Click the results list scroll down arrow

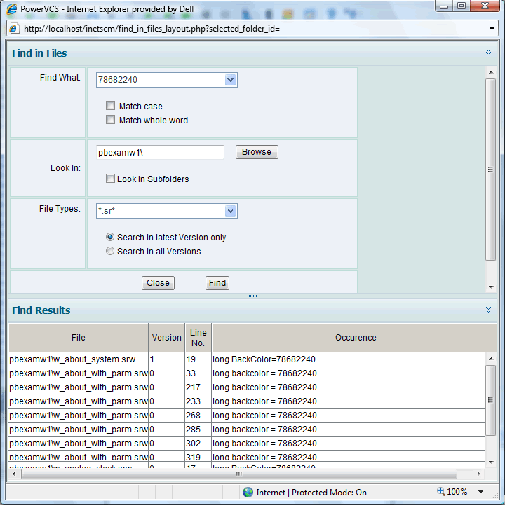click(491, 462)
